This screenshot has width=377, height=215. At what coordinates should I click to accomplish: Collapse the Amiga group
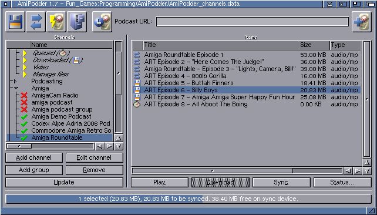(16, 88)
